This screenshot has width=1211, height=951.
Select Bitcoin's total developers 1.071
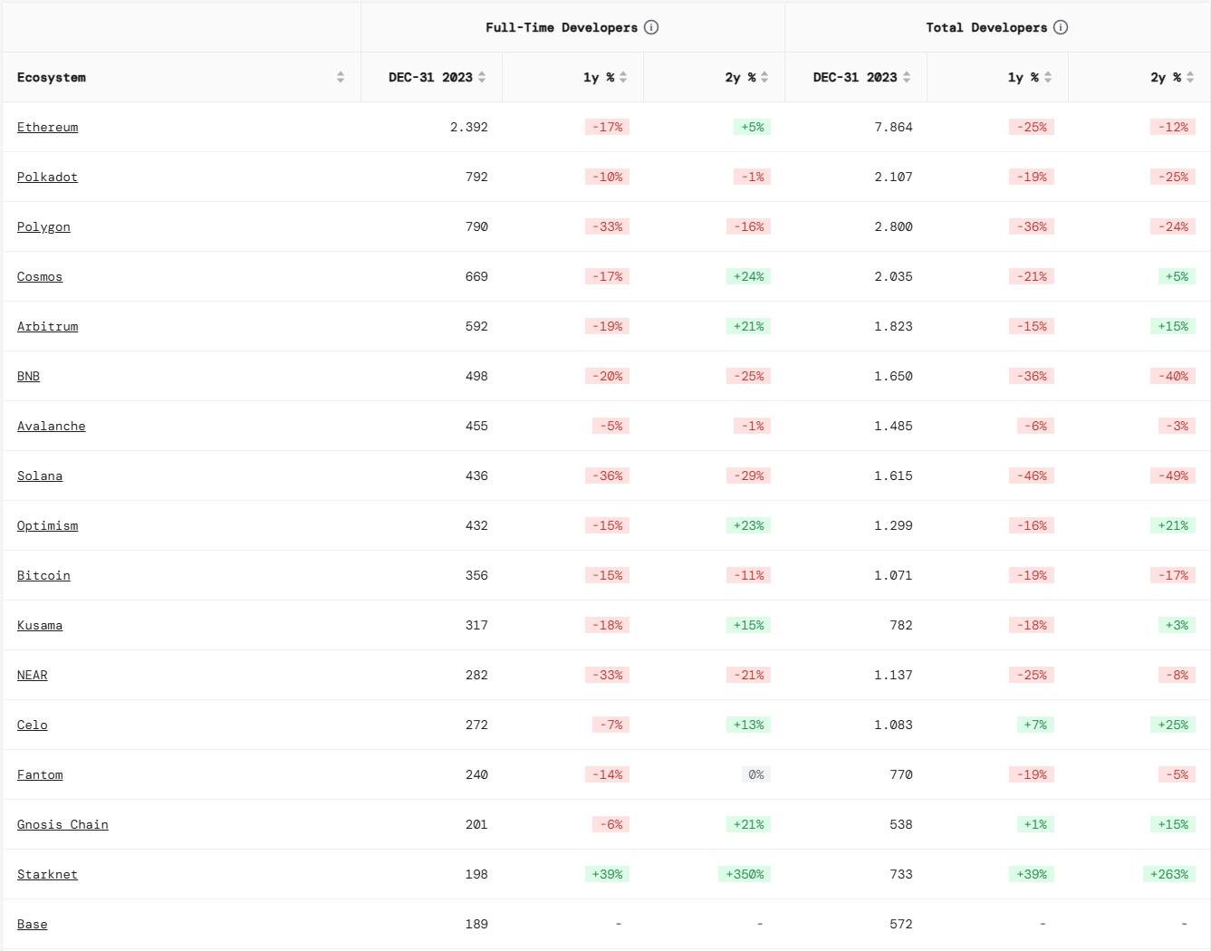click(x=894, y=575)
